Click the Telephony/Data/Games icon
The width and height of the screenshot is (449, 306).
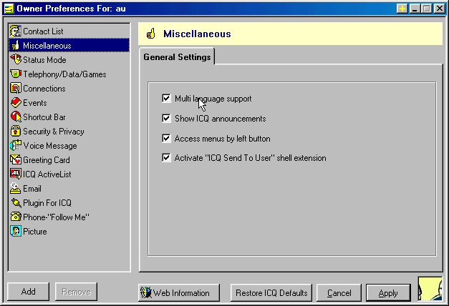(x=16, y=74)
